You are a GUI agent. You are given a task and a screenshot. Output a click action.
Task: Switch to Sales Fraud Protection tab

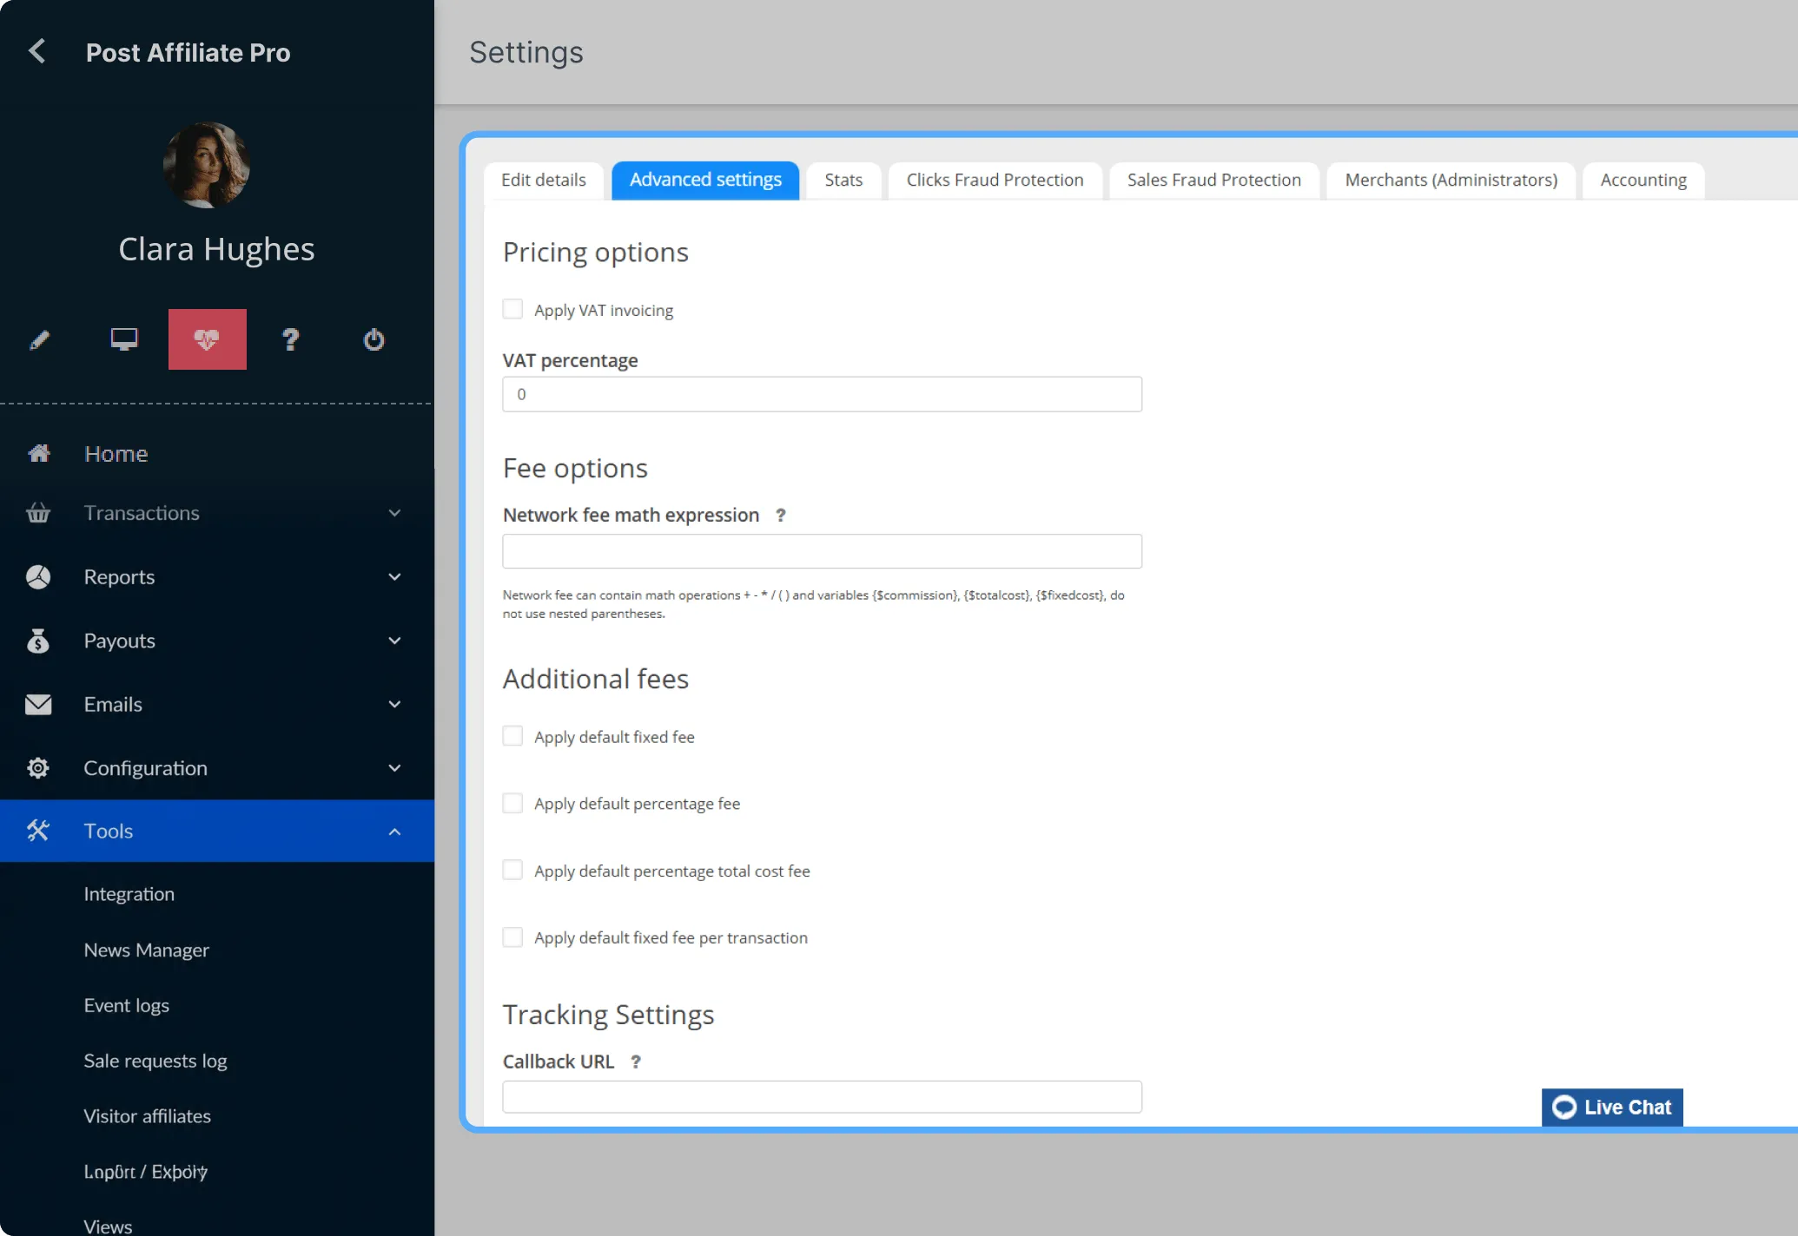tap(1214, 181)
